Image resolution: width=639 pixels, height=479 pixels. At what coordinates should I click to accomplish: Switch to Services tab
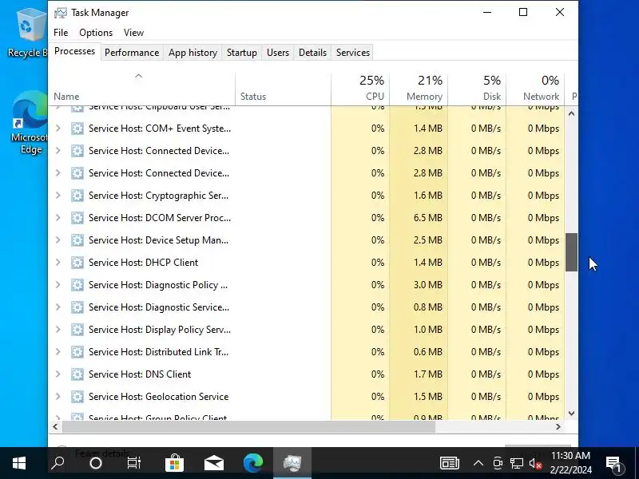[353, 53]
